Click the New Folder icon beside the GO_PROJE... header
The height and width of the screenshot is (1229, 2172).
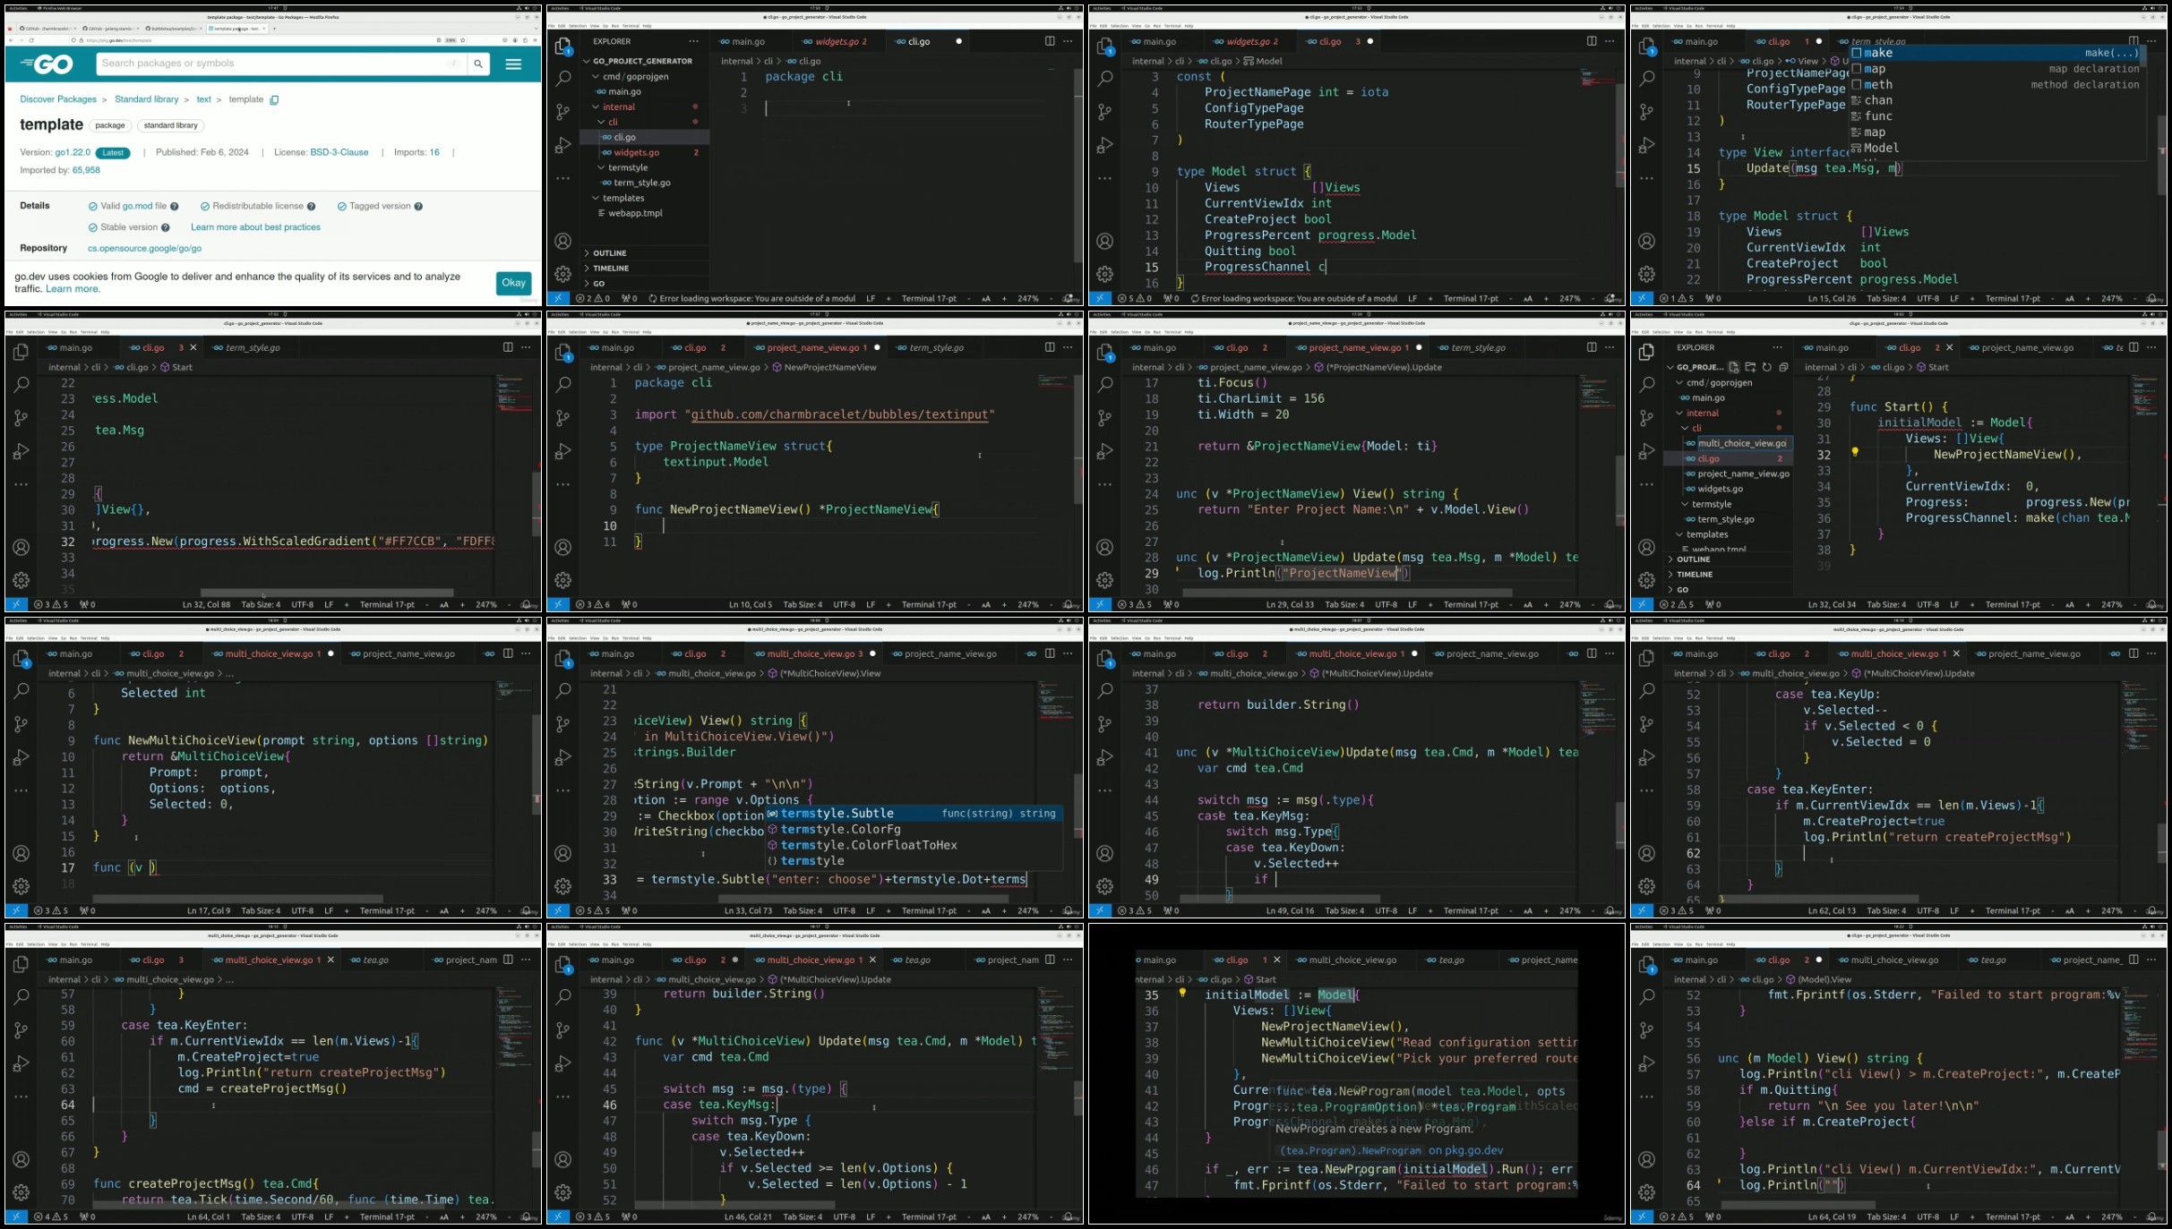1750,367
